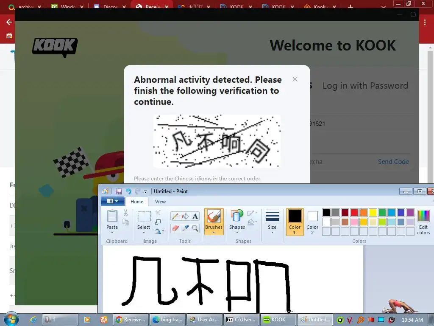Select the Eraser tool in Paint
Viewport: 434px width, 326px height.
pyautogui.click(x=175, y=228)
